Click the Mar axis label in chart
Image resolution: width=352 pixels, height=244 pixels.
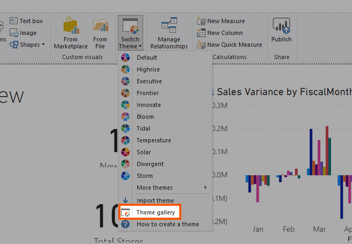tap(320, 229)
